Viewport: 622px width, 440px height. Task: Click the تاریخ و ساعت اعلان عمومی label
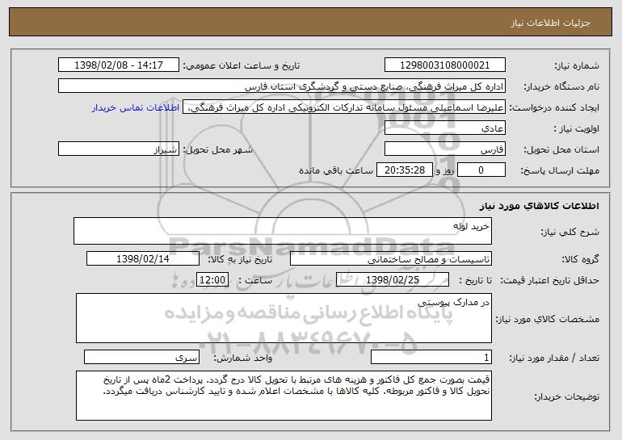click(242, 65)
